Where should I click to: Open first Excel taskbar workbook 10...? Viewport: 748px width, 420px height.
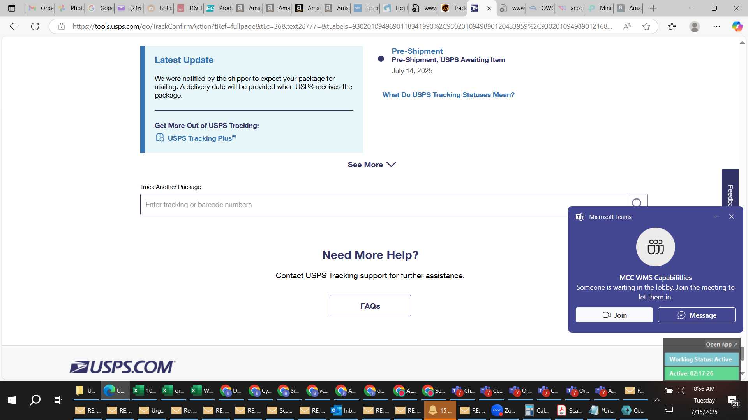pos(144,390)
